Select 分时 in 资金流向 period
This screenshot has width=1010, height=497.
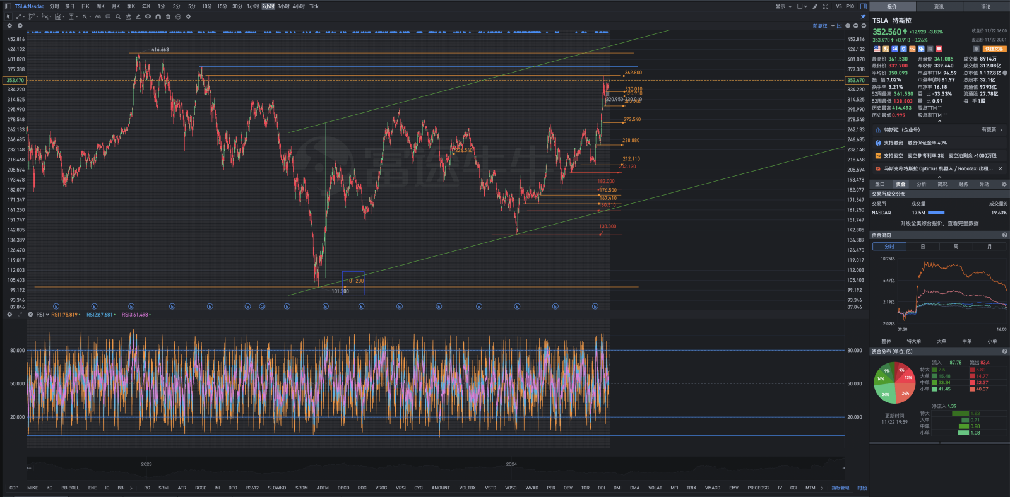[x=889, y=246]
